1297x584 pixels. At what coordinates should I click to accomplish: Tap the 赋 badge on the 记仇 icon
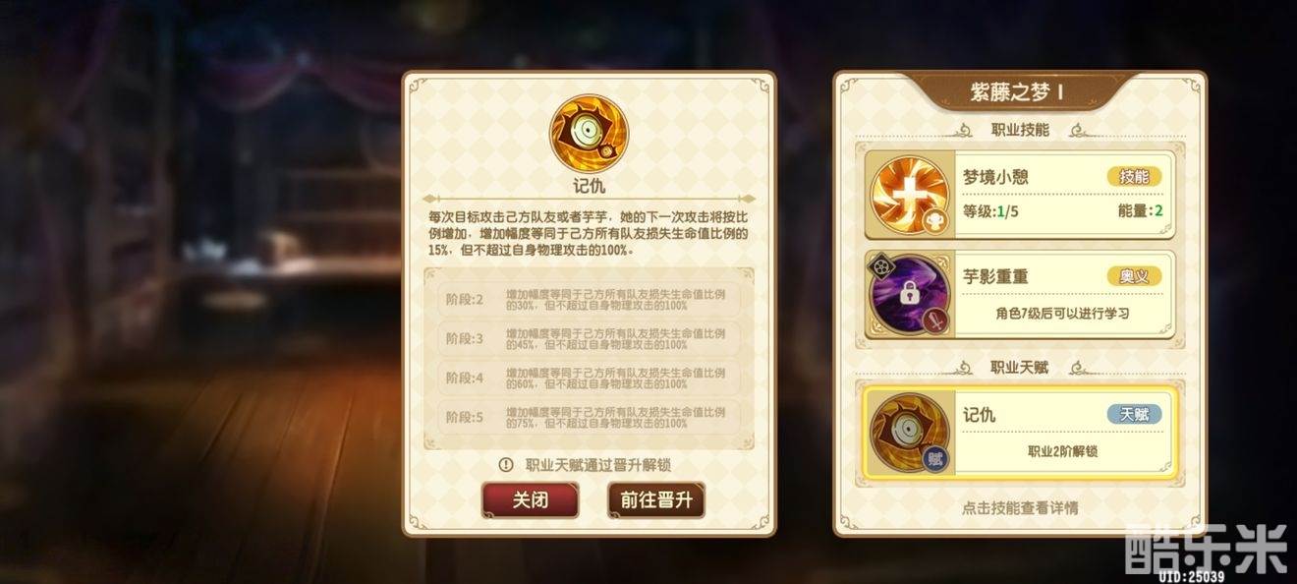pyautogui.click(x=934, y=456)
